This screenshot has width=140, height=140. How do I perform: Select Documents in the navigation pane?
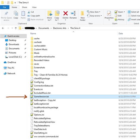pos(14,49)
